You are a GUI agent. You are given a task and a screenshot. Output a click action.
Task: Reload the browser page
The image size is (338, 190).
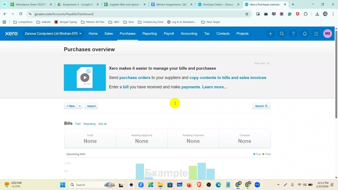(21, 14)
